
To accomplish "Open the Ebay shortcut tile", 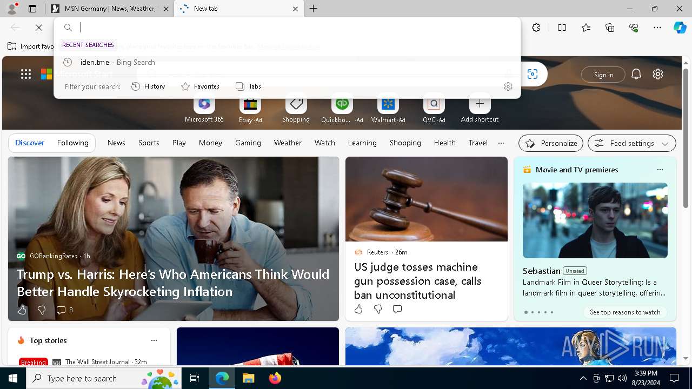I will (x=250, y=108).
